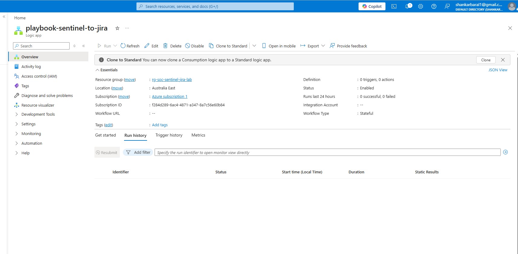Open the Cloud Shell icon
The image size is (518, 254).
pyautogui.click(x=394, y=6)
